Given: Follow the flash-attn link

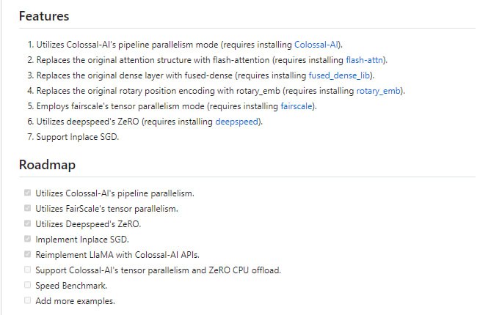Looking at the screenshot, I should [365, 59].
